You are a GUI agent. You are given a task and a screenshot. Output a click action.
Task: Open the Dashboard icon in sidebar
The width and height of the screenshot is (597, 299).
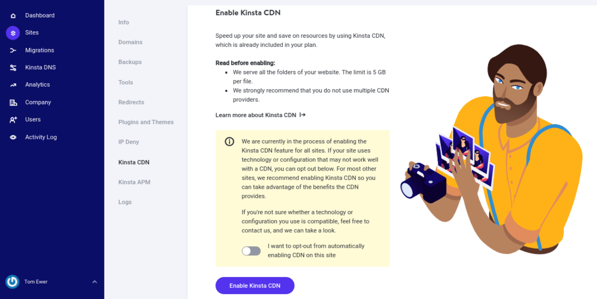(x=12, y=15)
